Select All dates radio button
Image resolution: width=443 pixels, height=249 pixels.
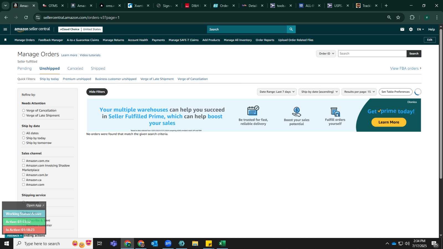tap(24, 133)
